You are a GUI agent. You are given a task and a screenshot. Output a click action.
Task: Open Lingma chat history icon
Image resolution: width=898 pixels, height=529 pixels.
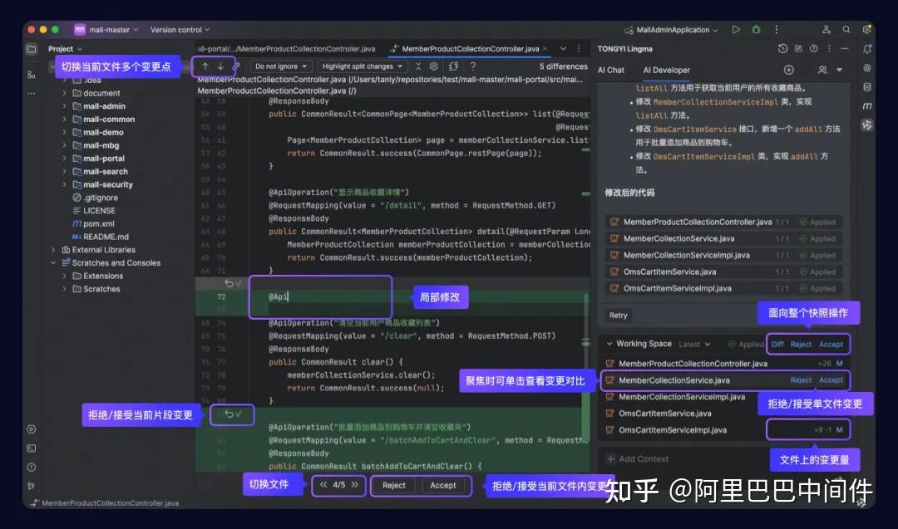(782, 49)
